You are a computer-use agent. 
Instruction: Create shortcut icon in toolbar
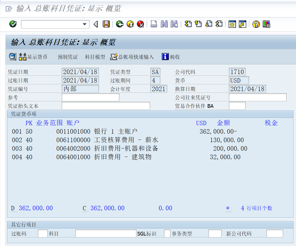pos(243,24)
